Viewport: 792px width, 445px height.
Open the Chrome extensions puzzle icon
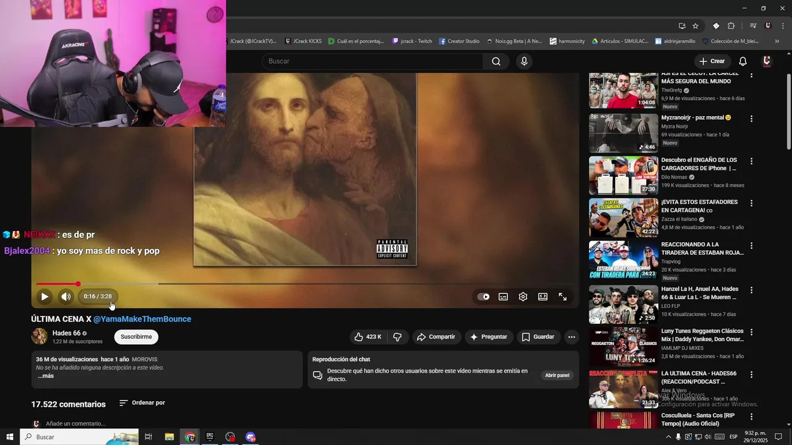pyautogui.click(x=731, y=26)
